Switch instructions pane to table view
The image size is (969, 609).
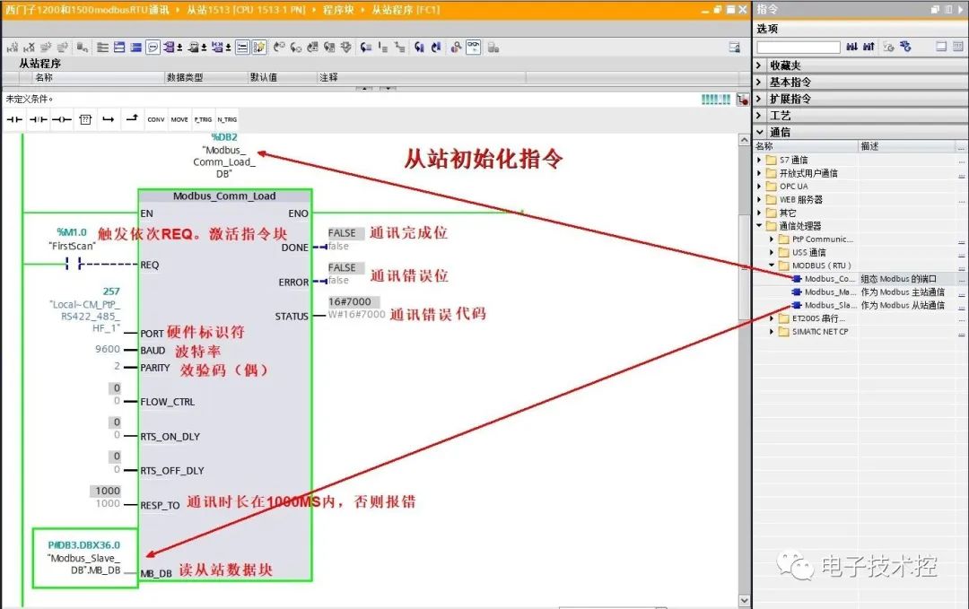point(958,47)
